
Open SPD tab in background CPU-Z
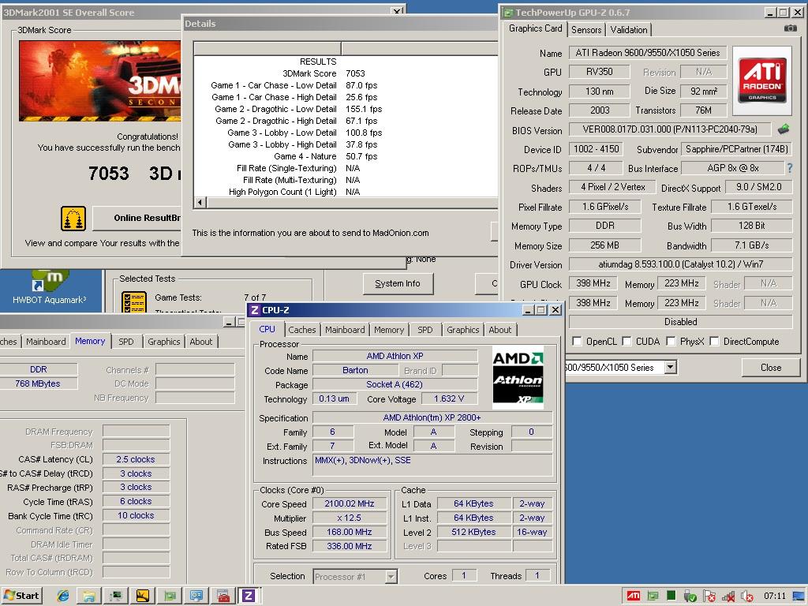126,342
